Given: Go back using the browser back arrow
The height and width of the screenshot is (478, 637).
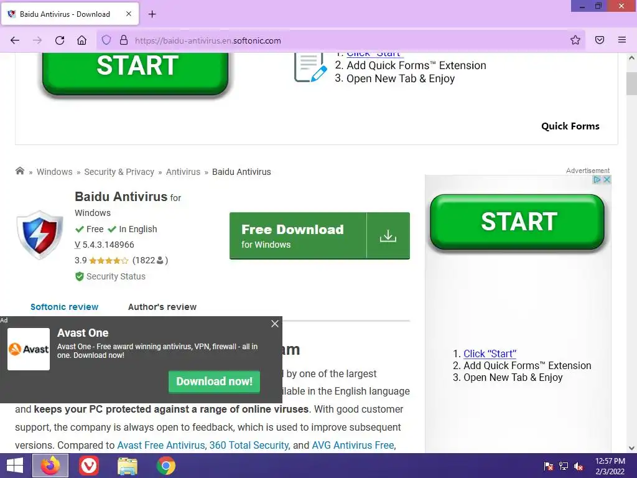Looking at the screenshot, I should tap(15, 40).
